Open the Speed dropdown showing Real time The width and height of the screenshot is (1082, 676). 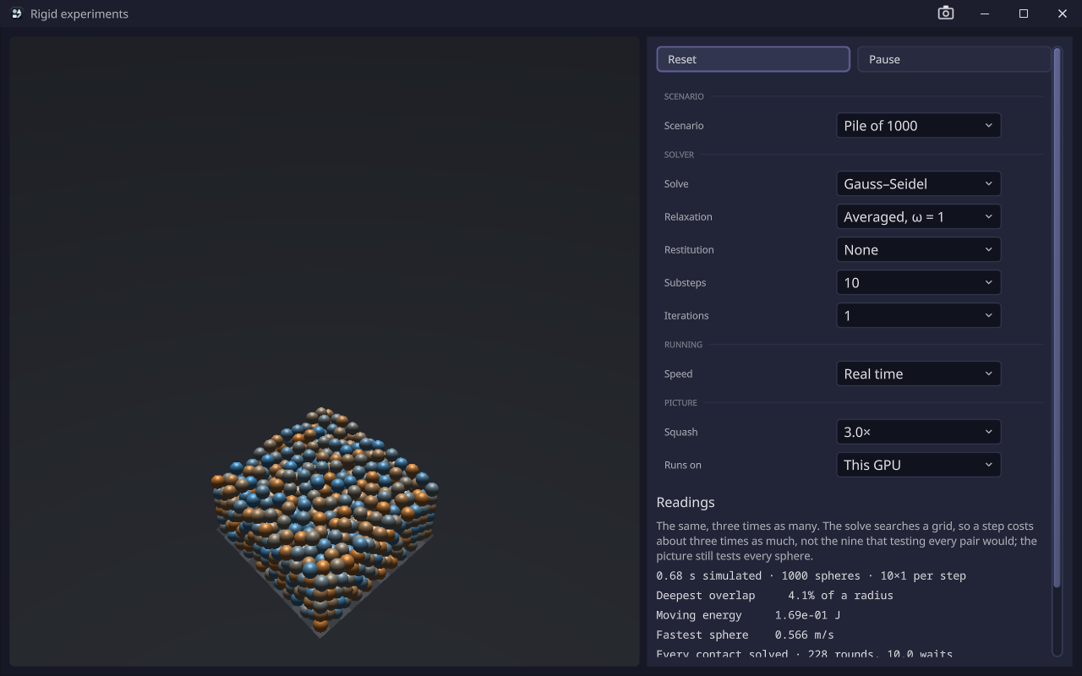pos(918,374)
